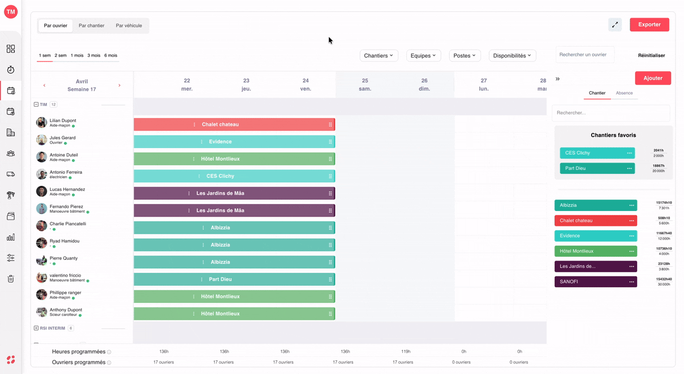Select the 3 mois time range
Image resolution: width=684 pixels, height=374 pixels.
pyautogui.click(x=93, y=55)
